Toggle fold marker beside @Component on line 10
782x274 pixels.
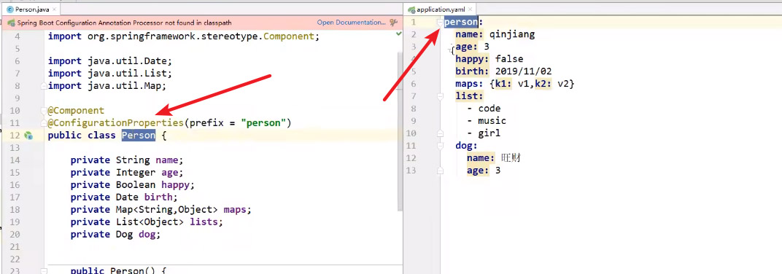(44, 111)
